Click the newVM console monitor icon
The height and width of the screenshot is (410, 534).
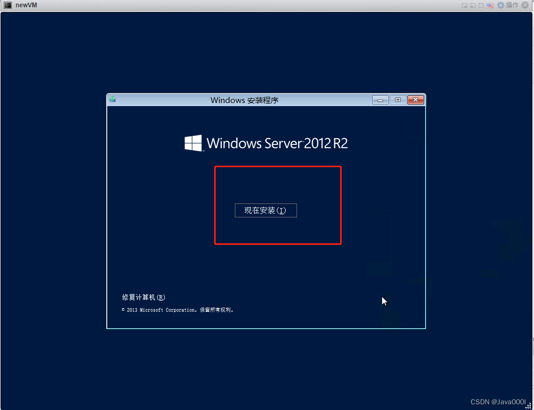click(x=7, y=5)
